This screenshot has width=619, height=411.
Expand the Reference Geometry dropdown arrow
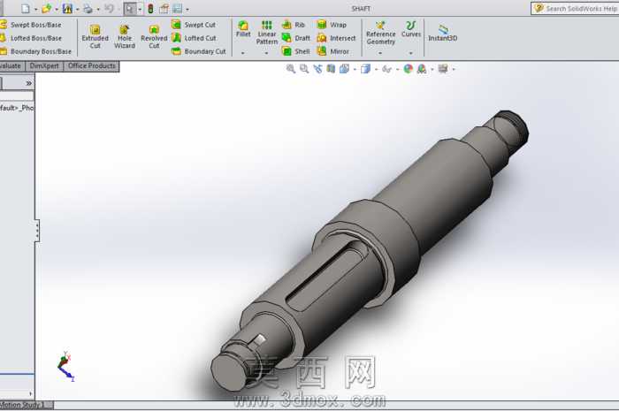(x=380, y=53)
